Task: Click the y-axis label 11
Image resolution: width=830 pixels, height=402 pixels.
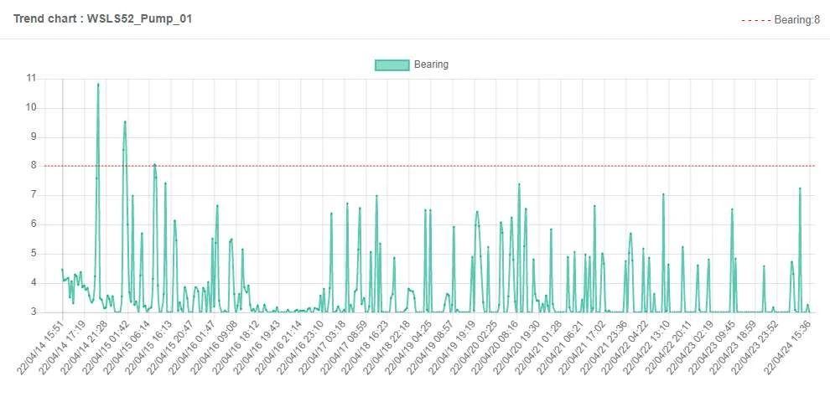Action: coord(31,78)
